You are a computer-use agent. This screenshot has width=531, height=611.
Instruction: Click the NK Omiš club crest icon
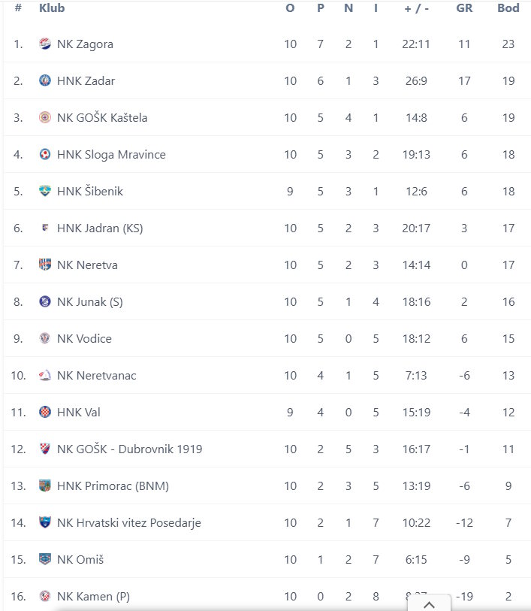(x=45, y=560)
